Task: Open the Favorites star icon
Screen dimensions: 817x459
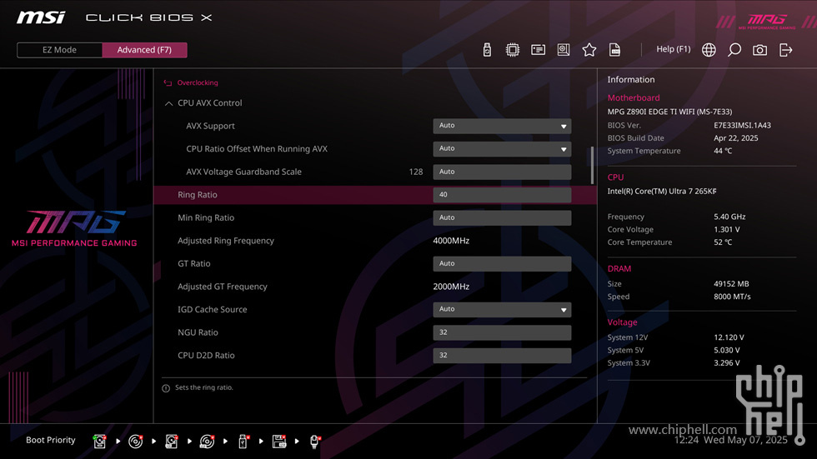Action: (x=589, y=50)
